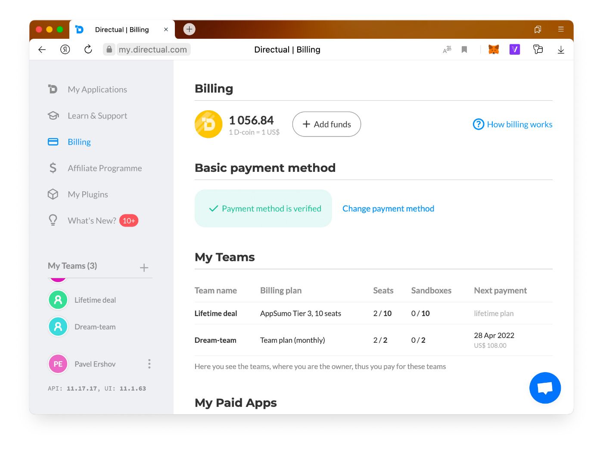Click the lightbulb What's New icon
603x453 pixels.
(53, 220)
